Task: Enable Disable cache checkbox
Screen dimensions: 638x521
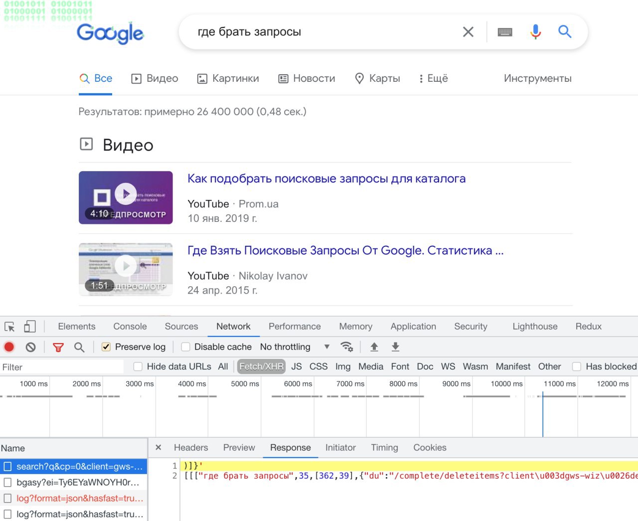Action: click(185, 347)
